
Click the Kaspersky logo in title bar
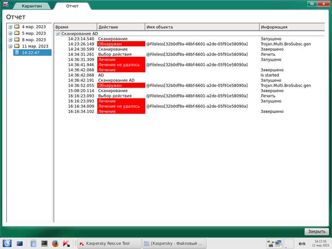click(x=6, y=4)
